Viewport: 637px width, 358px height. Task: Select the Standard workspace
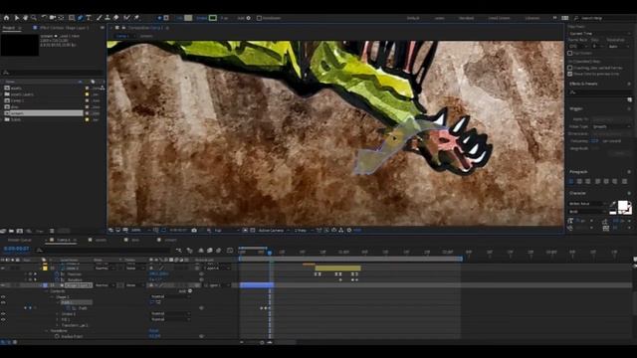(x=466, y=18)
